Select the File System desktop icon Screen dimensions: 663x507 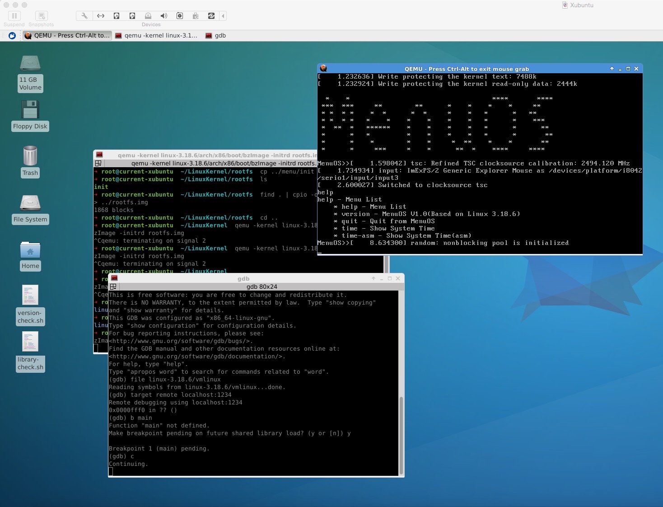[30, 209]
